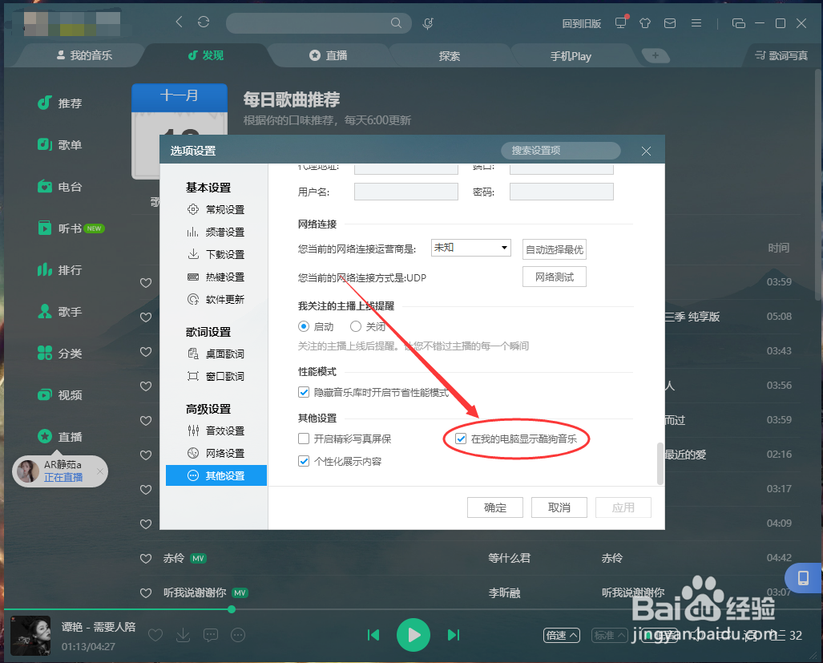Screen dimensions: 823x663
Task: Expand the 倍速 playback speed menu
Action: (x=562, y=635)
